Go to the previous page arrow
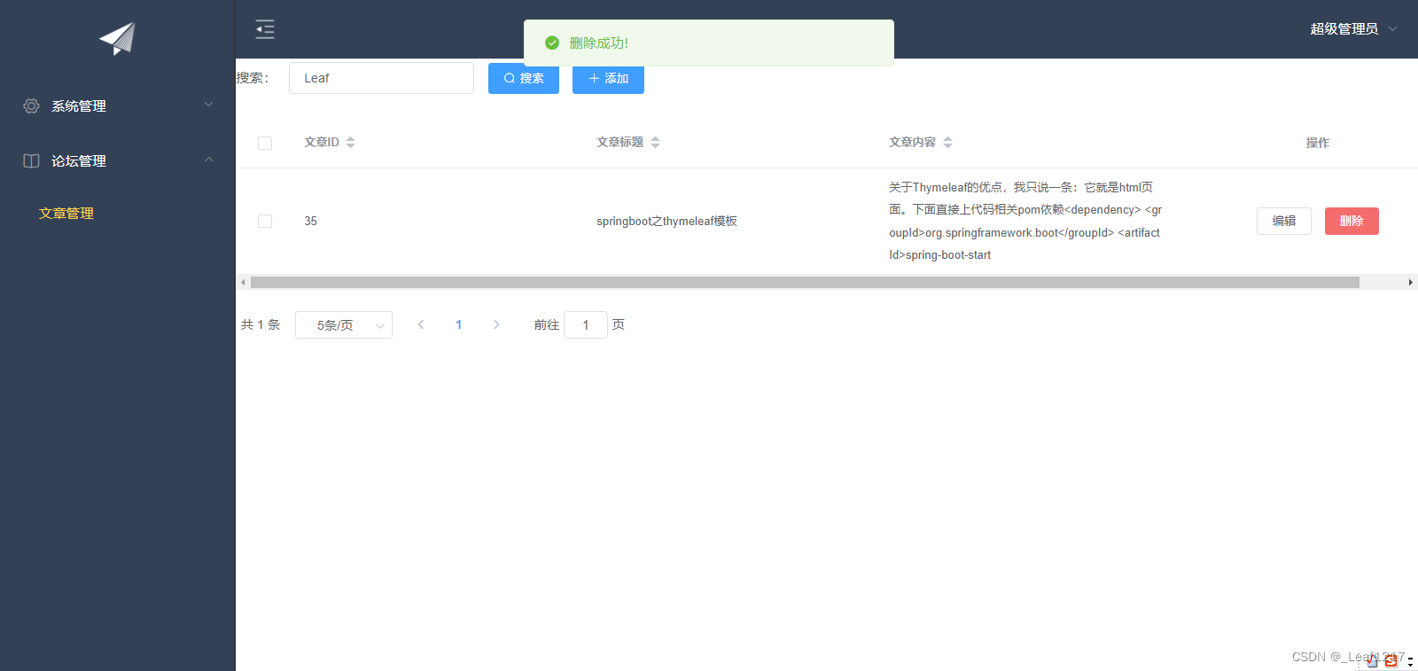The width and height of the screenshot is (1418, 671). pos(421,324)
